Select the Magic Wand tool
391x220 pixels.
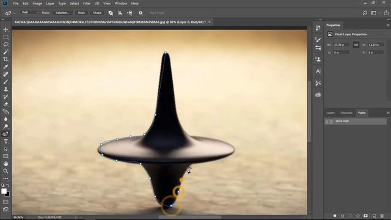[5, 52]
